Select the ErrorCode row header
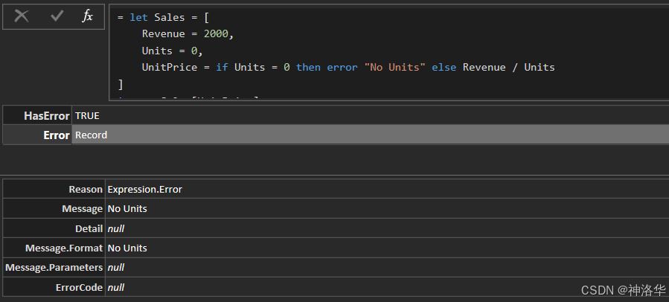The height and width of the screenshot is (302, 669). pos(54,287)
